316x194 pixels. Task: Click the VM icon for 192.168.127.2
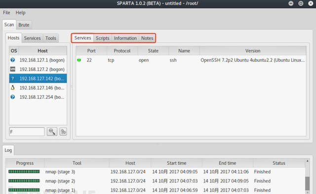pyautogui.click(x=13, y=69)
